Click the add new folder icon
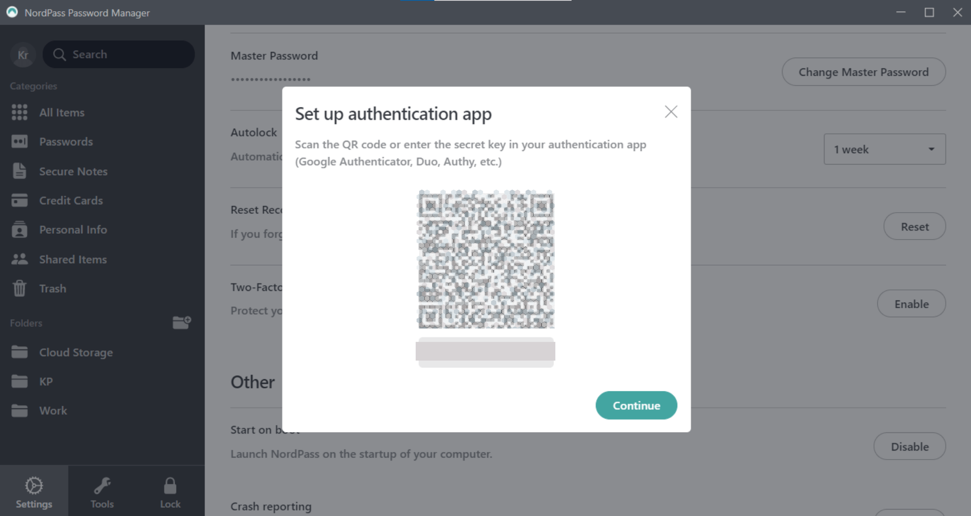This screenshot has width=971, height=516. click(182, 322)
